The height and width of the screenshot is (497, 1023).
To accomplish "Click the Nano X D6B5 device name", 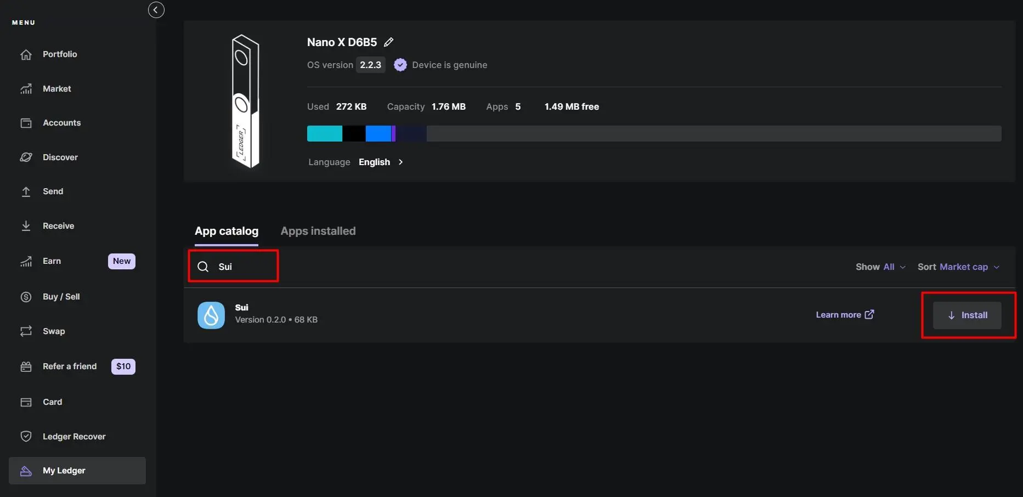I will point(342,42).
